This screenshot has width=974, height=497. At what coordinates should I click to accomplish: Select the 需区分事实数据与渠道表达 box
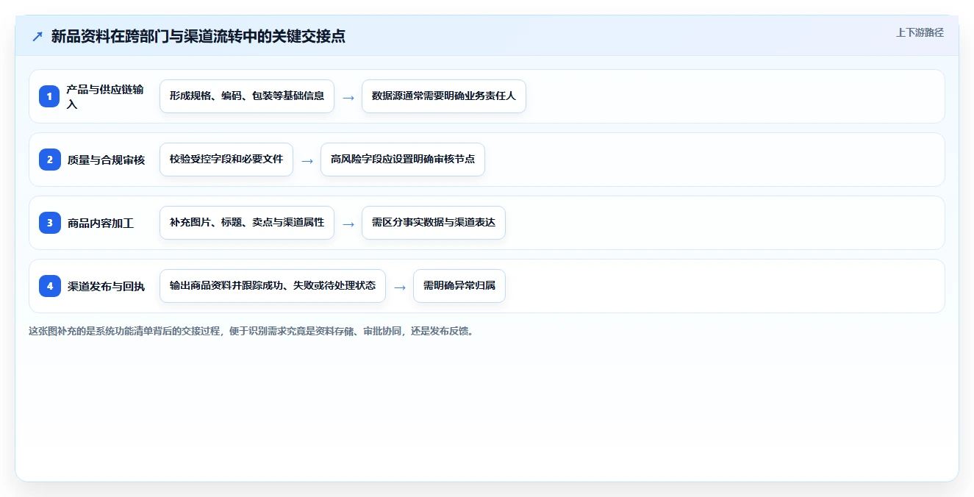click(434, 223)
